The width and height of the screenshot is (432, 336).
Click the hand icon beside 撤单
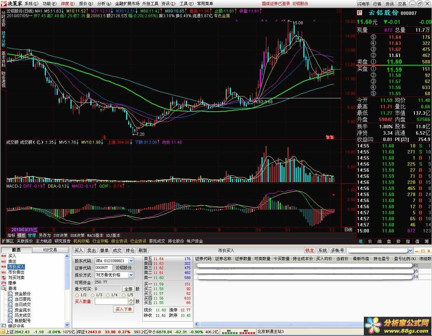pos(4,283)
